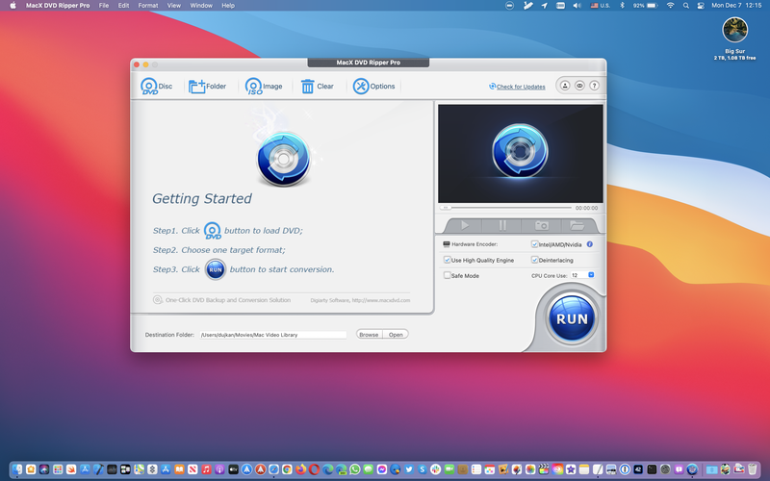This screenshot has width=770, height=481.
Task: Open the Format menu
Action: [x=148, y=6]
